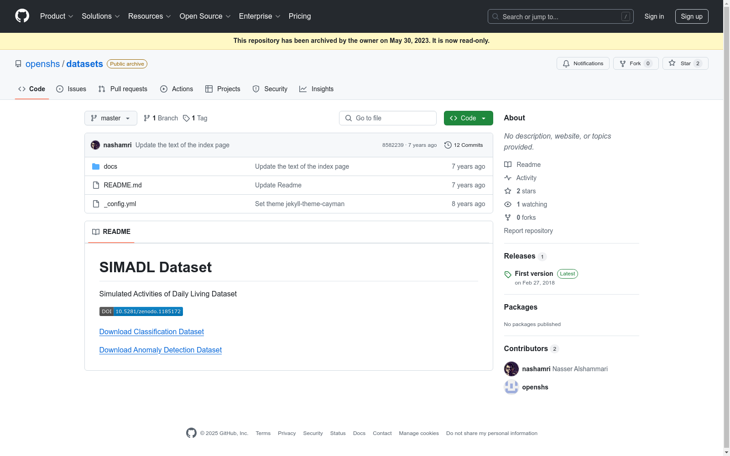The image size is (730, 456).
Task: View the 1 Branch list
Action: coord(161,118)
